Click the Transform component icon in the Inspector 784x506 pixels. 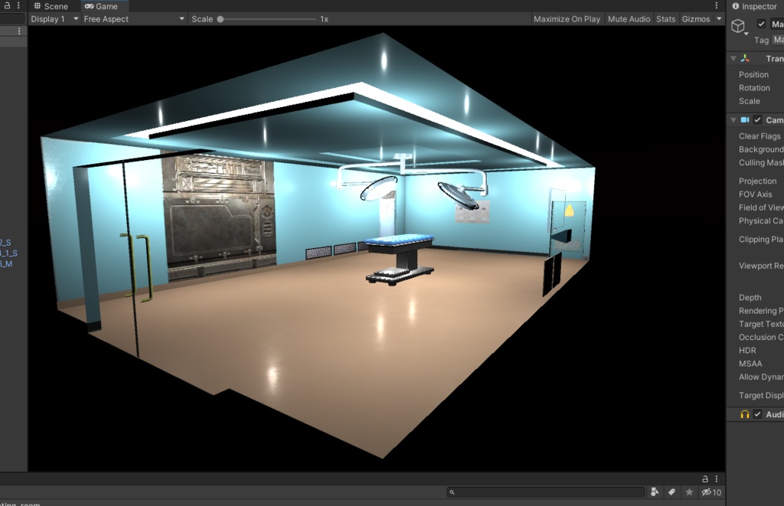[745, 58]
